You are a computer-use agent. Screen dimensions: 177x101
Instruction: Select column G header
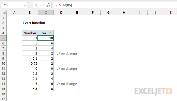(x=108, y=13)
